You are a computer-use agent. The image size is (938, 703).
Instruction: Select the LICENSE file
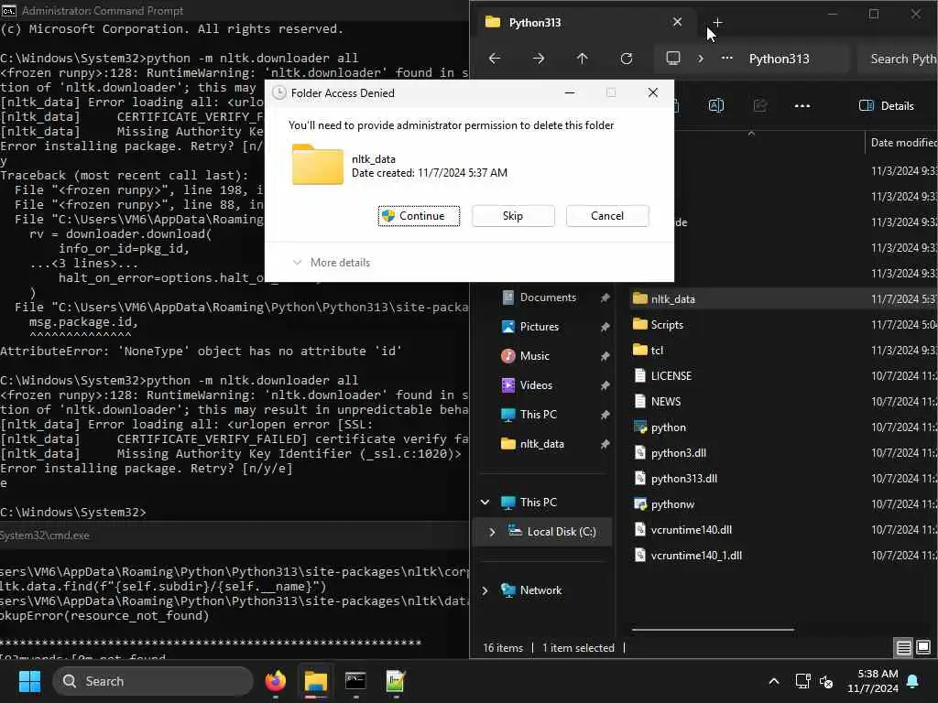671,376
